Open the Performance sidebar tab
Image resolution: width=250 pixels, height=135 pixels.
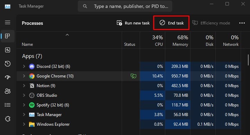[x=8, y=50]
